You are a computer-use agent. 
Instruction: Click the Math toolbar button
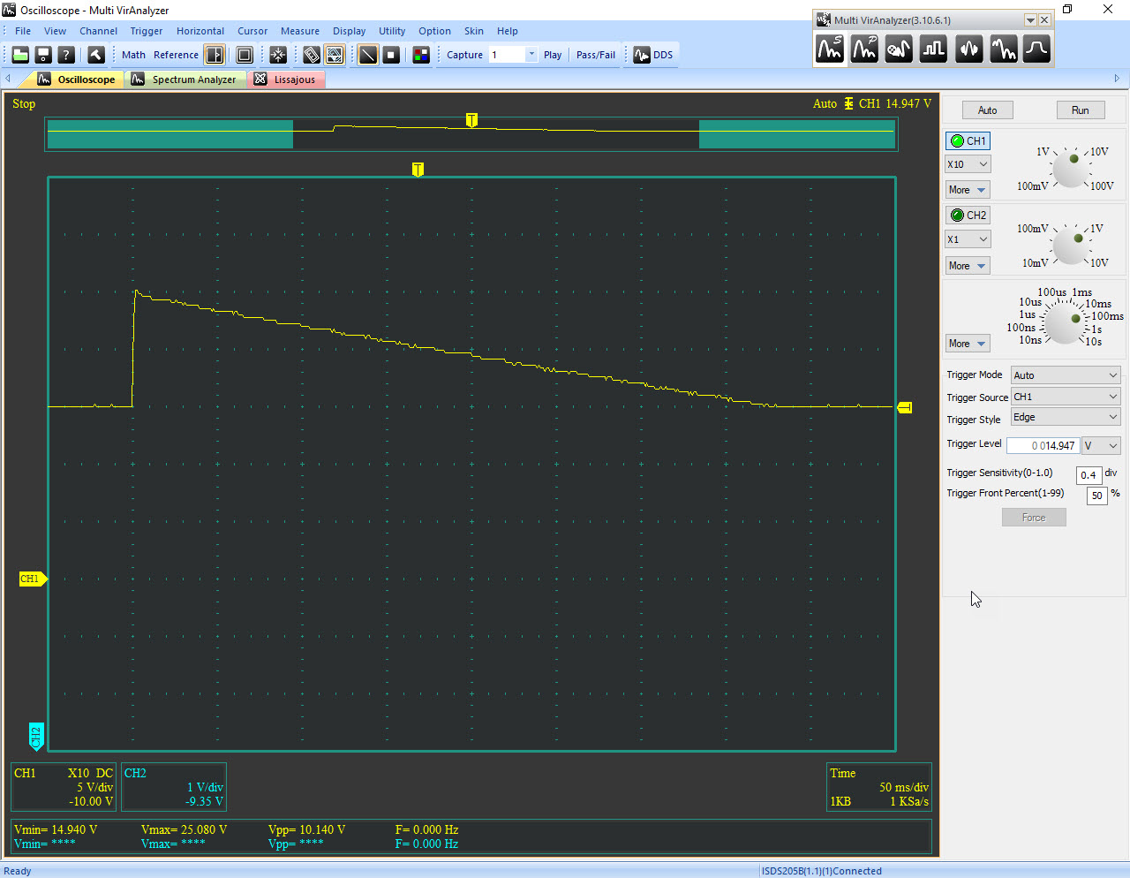tap(134, 55)
